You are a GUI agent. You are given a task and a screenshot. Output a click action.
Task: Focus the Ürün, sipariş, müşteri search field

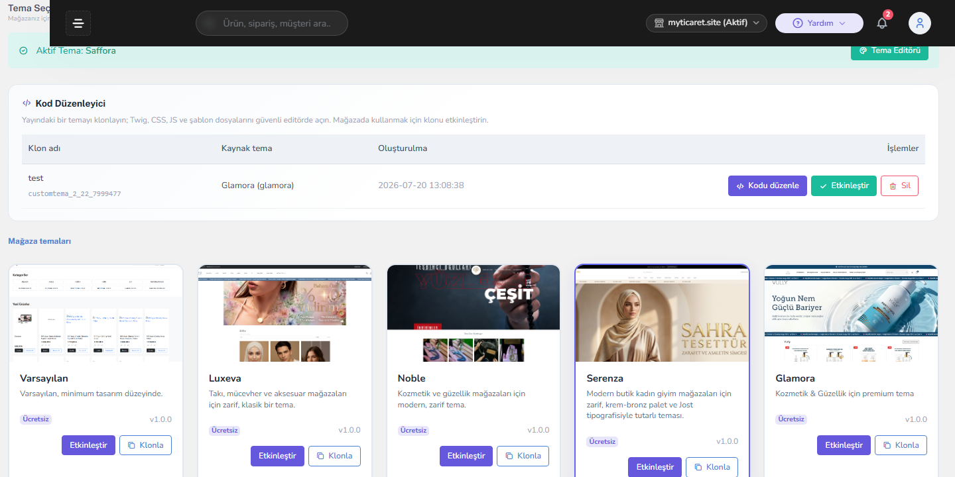click(x=272, y=23)
